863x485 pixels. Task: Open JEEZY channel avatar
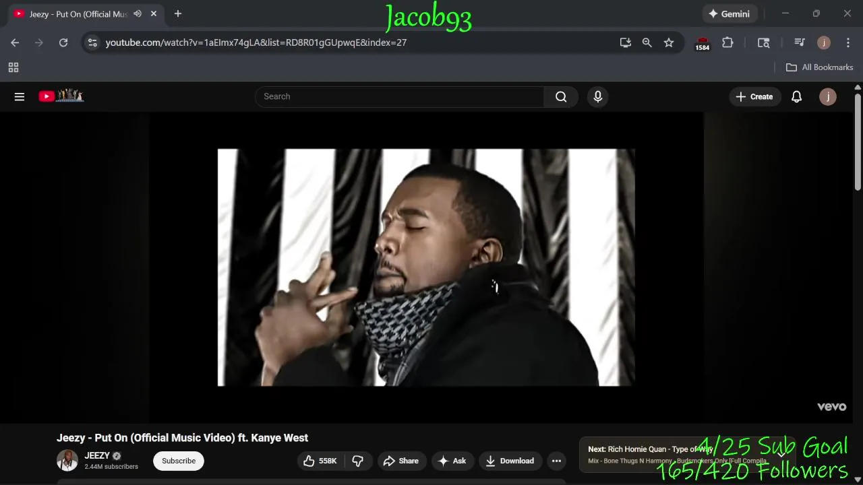coord(67,461)
